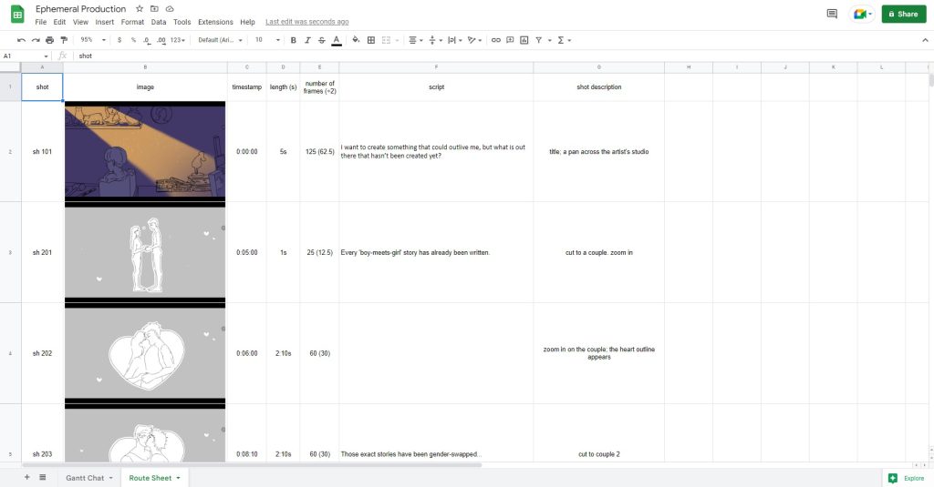Select Route Sheet tab
This screenshot has width=934, height=487.
pos(154,478)
